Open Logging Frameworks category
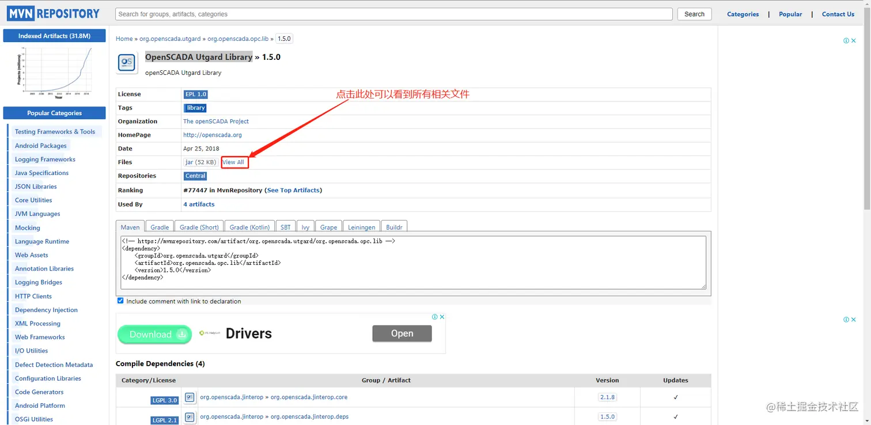The height and width of the screenshot is (425, 871). coord(45,159)
